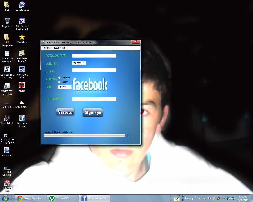Viewport: 253px width, 202px height.
Task: Click the progress bar showing 0%
Action: (x=84, y=135)
